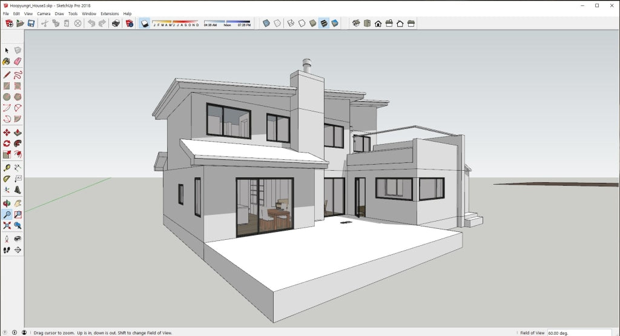Activate the Orbit tool
The width and height of the screenshot is (620, 336).
click(7, 203)
